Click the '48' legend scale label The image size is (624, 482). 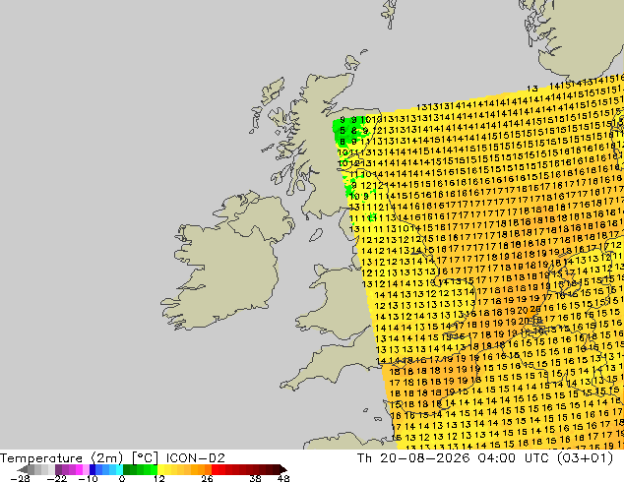[x=283, y=478]
